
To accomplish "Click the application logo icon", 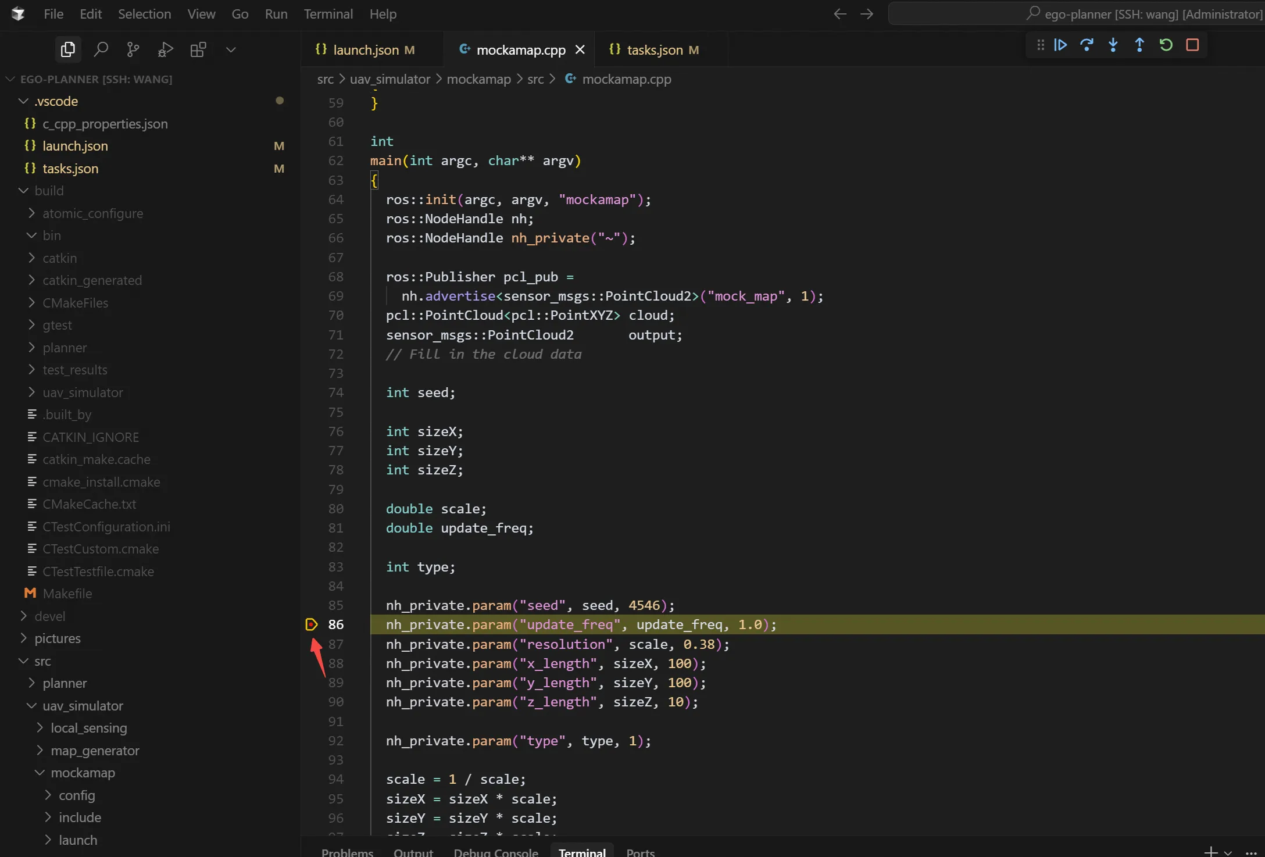I will click(18, 14).
